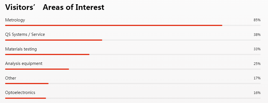
Task: Click the Analysis equipment label
Action: point(24,64)
